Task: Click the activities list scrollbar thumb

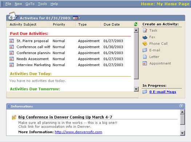Action: 136,56
